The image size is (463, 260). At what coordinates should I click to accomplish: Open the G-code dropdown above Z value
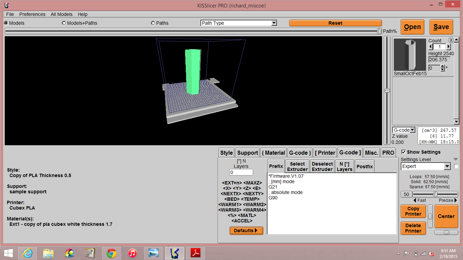(x=404, y=130)
